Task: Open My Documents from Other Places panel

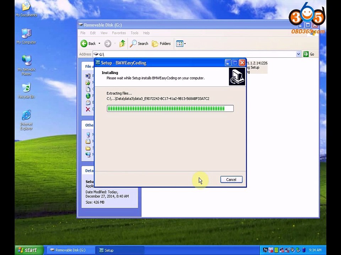Action: coord(88,141)
